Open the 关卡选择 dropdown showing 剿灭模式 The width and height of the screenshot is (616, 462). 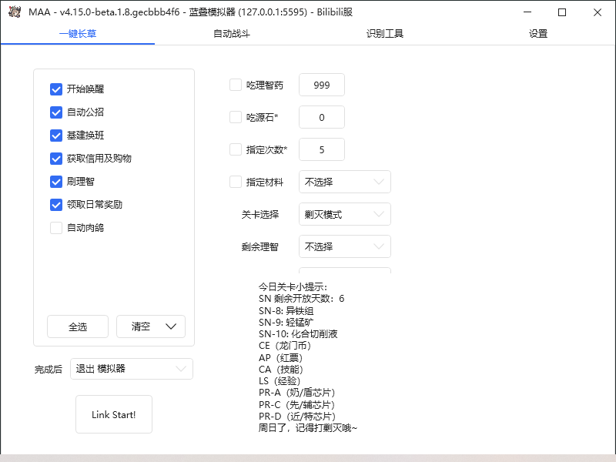(x=344, y=214)
